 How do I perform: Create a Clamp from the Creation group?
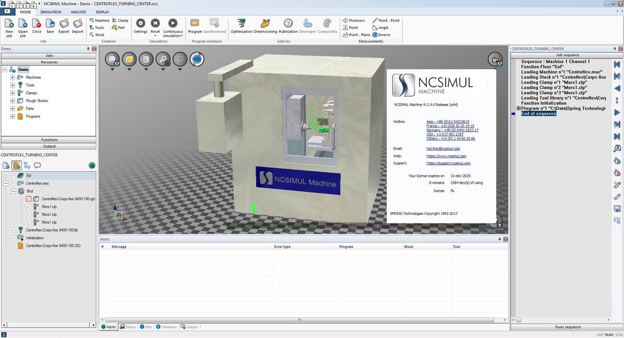click(x=120, y=20)
